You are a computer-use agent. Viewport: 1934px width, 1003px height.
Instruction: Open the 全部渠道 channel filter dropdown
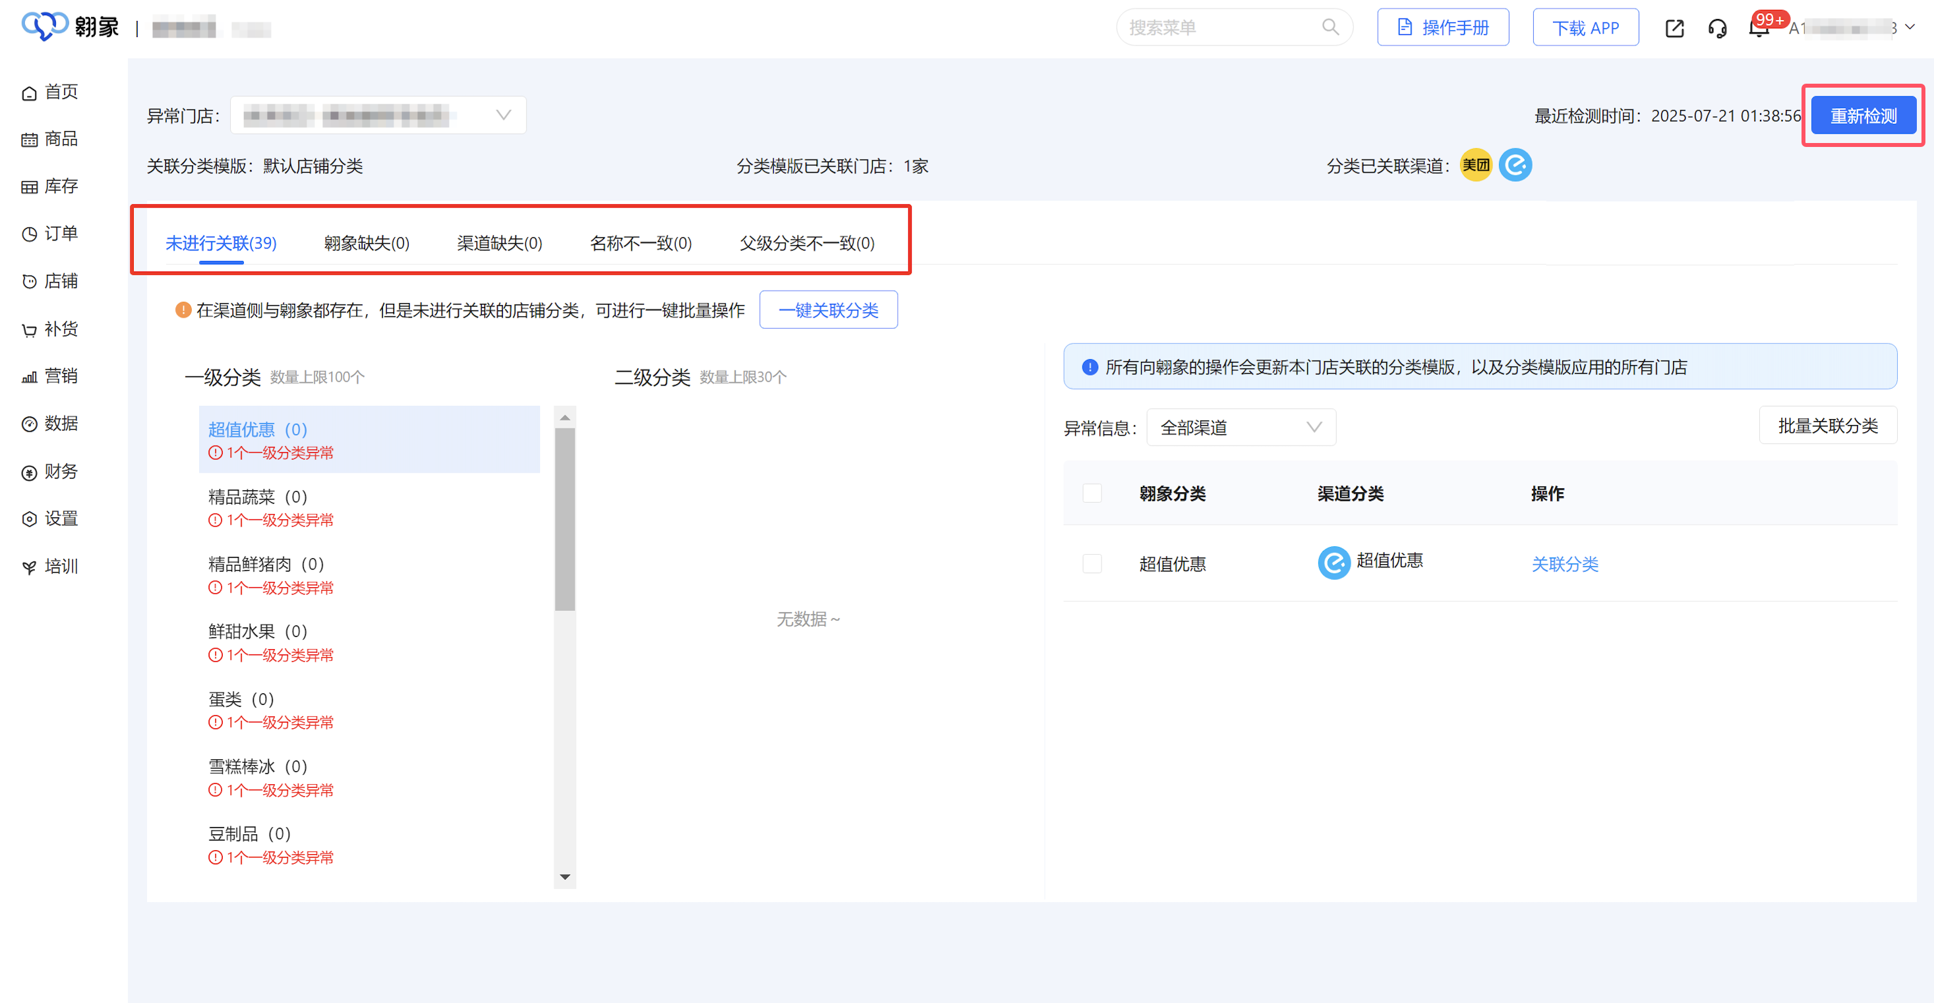[1241, 427]
